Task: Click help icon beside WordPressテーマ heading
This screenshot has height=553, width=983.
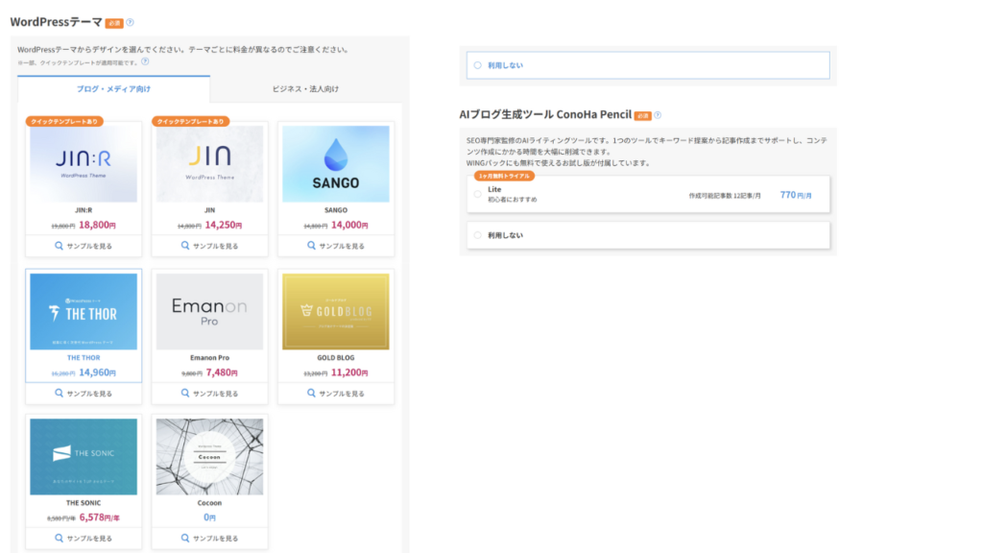Action: coord(130,22)
